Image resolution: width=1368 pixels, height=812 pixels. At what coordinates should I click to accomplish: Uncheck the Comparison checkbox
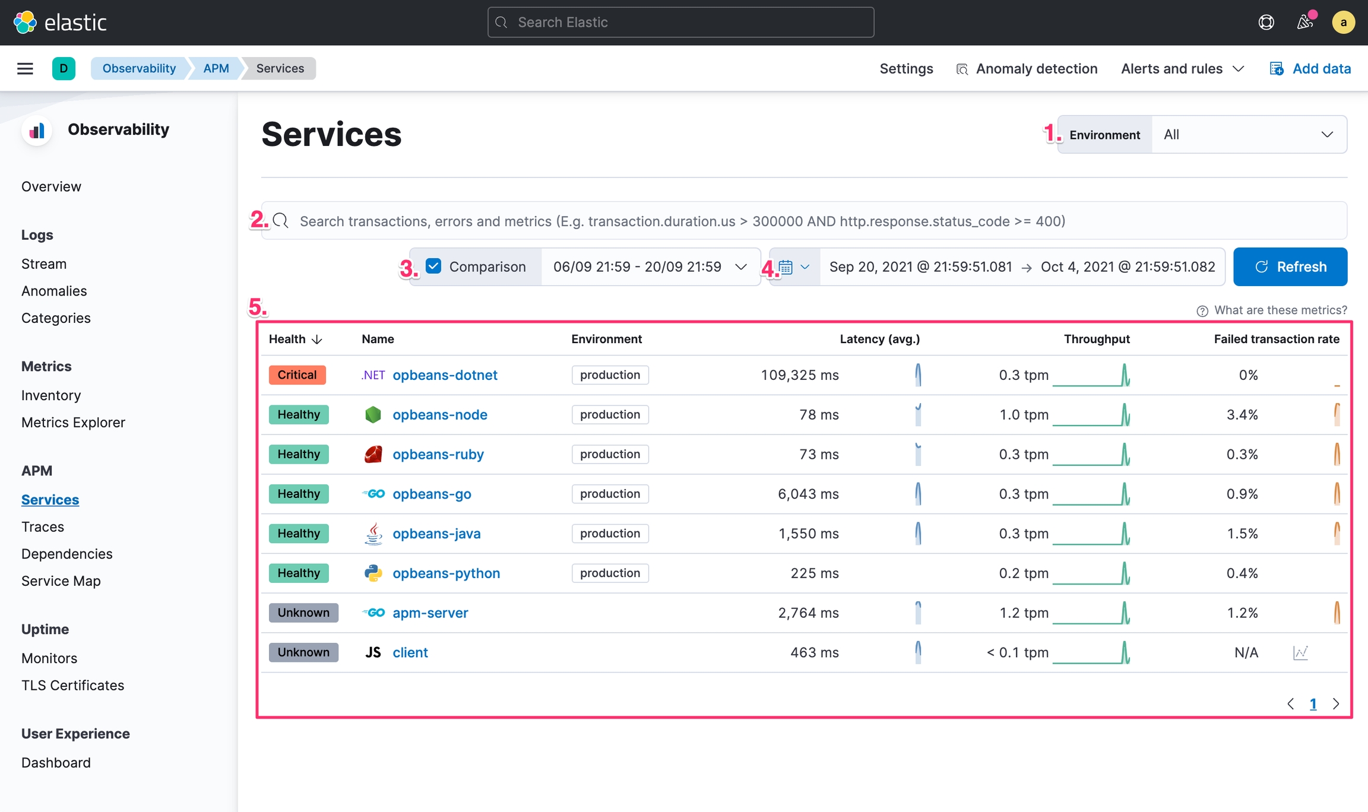[x=434, y=267]
